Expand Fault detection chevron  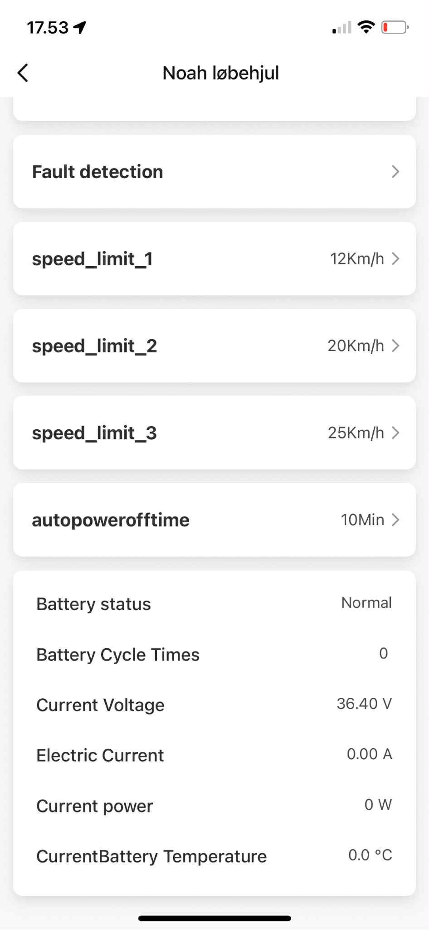395,172
